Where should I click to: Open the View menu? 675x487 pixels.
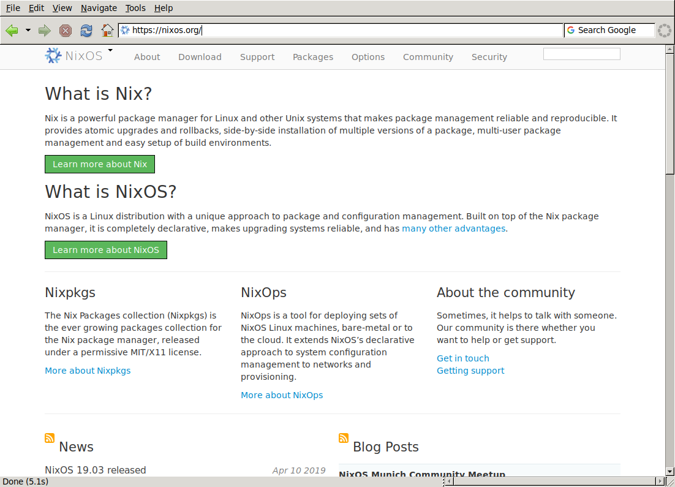click(62, 8)
